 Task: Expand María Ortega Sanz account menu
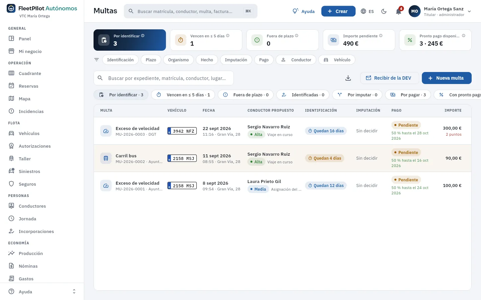point(440,11)
